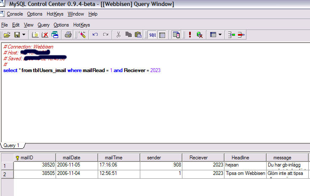
Task: Select the Query 1 tab
Action: tap(12, 145)
